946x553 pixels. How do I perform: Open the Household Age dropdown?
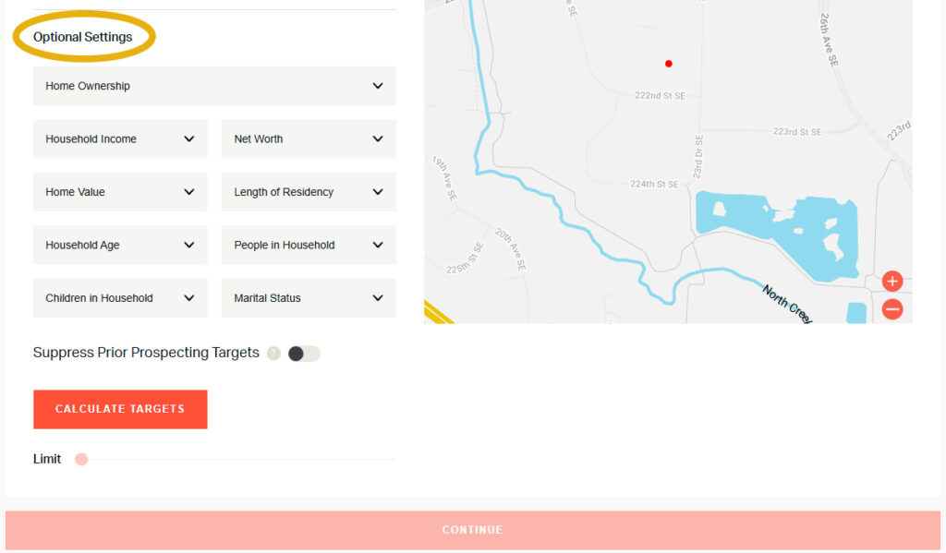coord(120,245)
